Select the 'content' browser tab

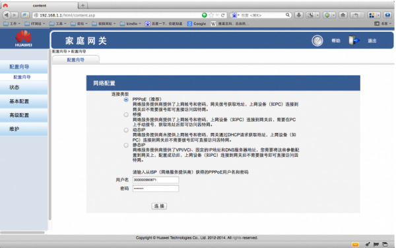40,5
